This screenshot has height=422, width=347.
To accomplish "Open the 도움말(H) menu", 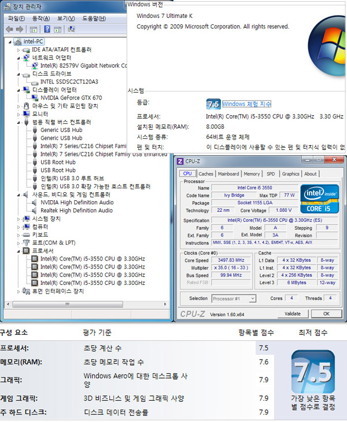I will click(94, 19).
